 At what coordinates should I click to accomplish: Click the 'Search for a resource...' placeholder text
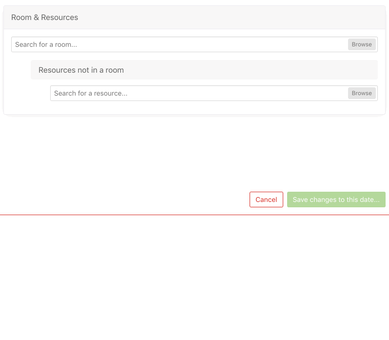(91, 93)
